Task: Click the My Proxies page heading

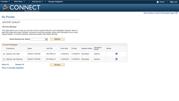Action: (x=8, y=17)
